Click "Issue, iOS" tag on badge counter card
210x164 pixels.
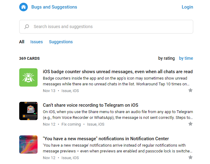70,91
